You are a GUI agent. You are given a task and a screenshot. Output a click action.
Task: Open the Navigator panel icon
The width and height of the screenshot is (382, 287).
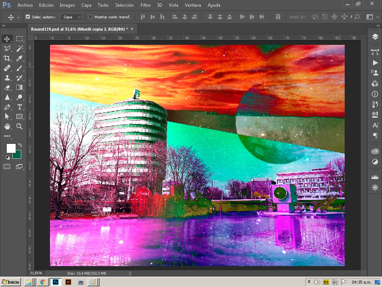[375, 188]
